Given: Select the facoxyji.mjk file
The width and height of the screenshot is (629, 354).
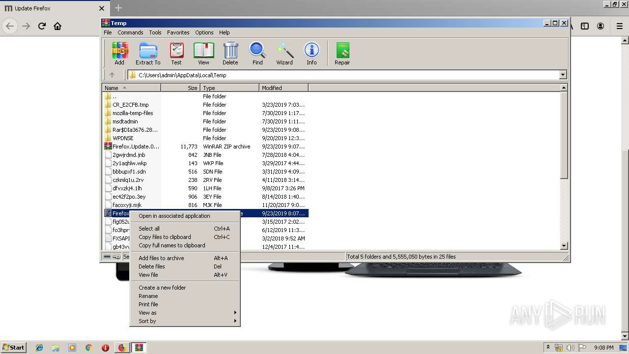Looking at the screenshot, I should point(127,205).
